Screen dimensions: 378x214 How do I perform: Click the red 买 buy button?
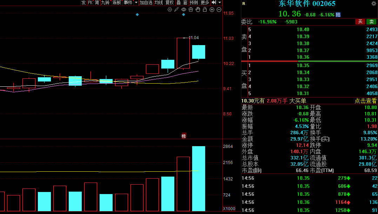pyautogui.click(x=360, y=22)
